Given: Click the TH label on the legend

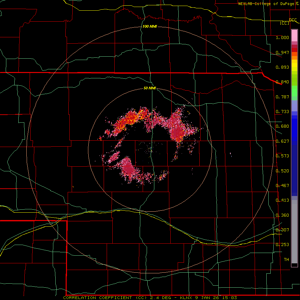Looking at the screenshot, I should (286, 260).
